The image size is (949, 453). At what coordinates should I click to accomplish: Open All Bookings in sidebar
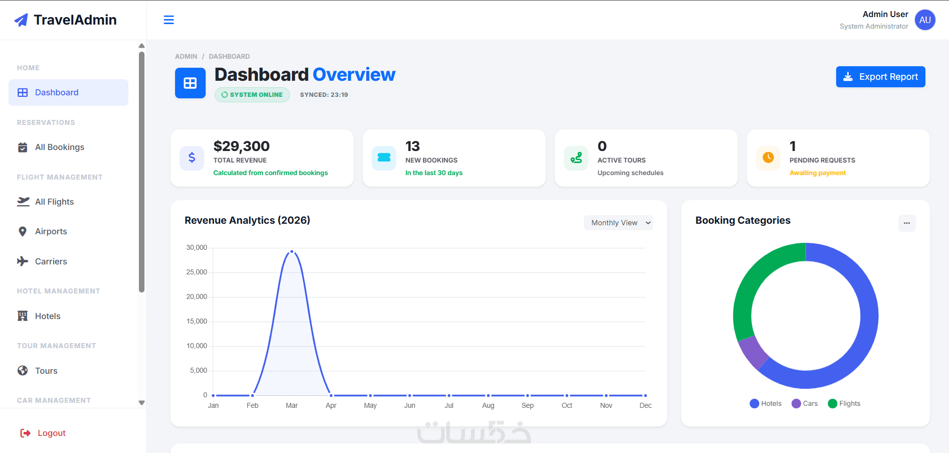tap(59, 147)
